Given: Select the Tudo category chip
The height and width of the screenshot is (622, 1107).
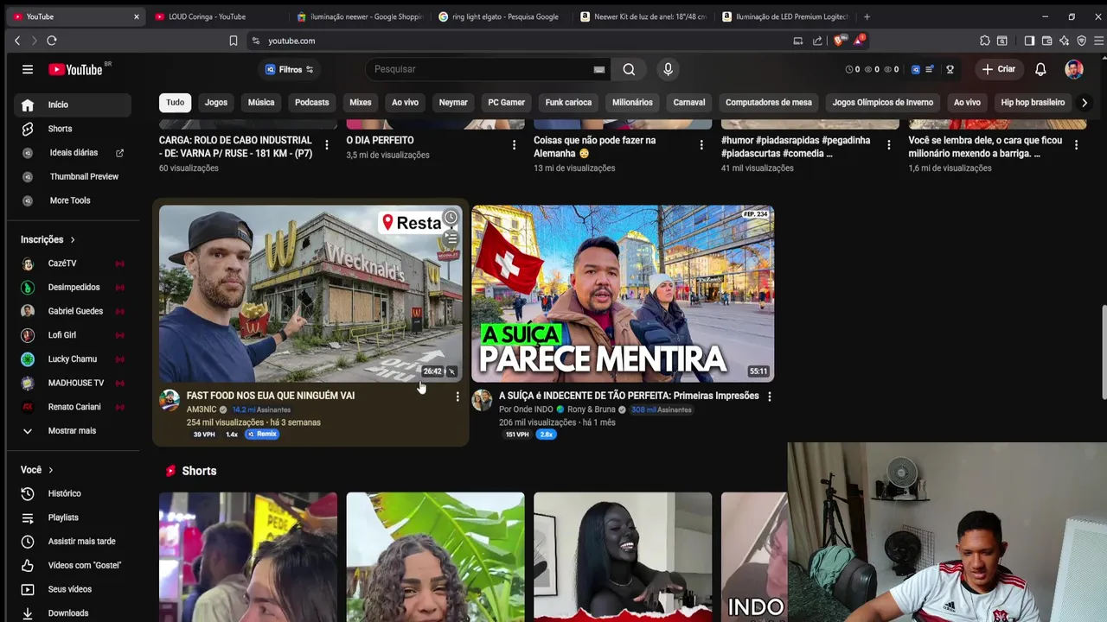Looking at the screenshot, I should [175, 102].
